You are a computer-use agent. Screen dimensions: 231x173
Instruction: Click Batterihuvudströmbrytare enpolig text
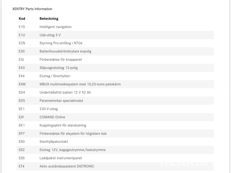[65, 51]
